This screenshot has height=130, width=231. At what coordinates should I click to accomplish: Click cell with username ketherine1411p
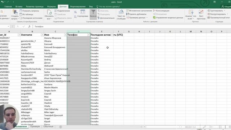32,84
